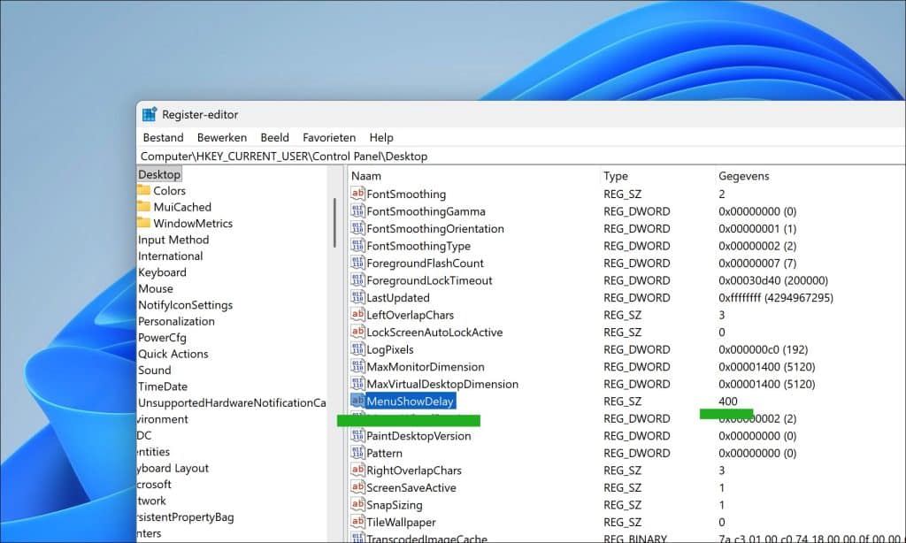Open the Help menu
Viewport: 906px width, 543px height.
click(381, 137)
